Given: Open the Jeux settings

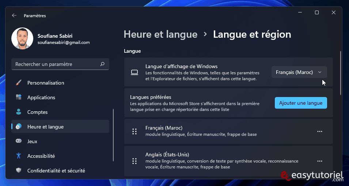Looking at the screenshot, I should tap(60, 141).
